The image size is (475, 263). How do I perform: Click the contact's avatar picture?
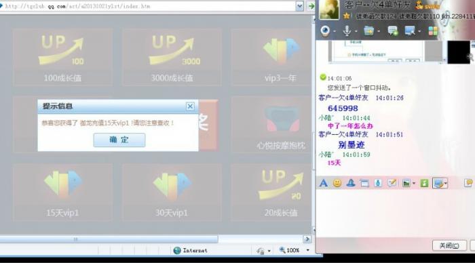pos(329,9)
